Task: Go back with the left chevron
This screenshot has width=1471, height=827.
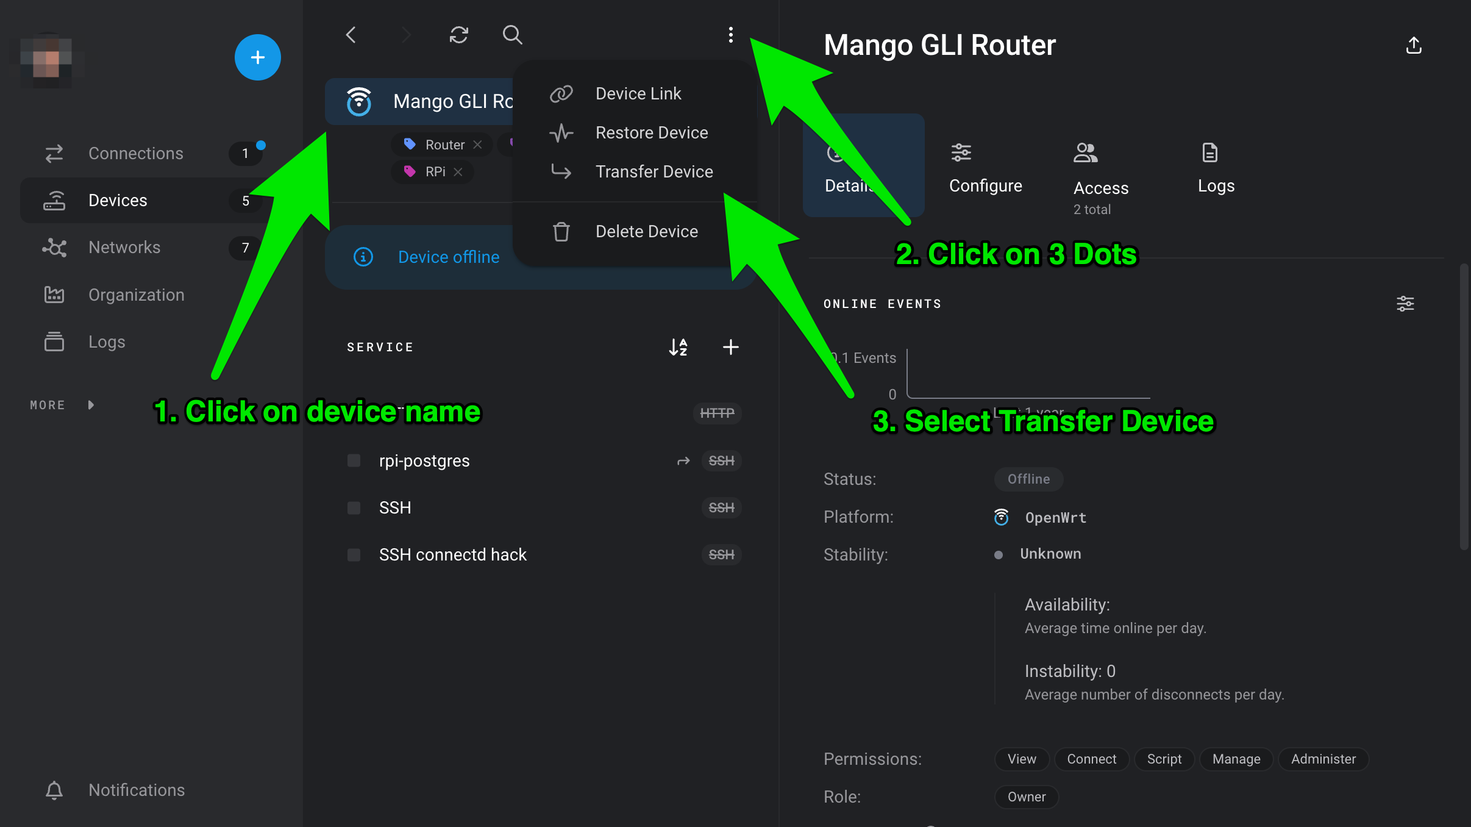Action: click(351, 35)
